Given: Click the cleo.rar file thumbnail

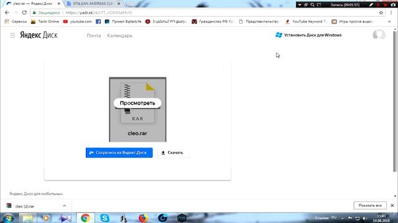Looking at the screenshot, I should [137, 109].
